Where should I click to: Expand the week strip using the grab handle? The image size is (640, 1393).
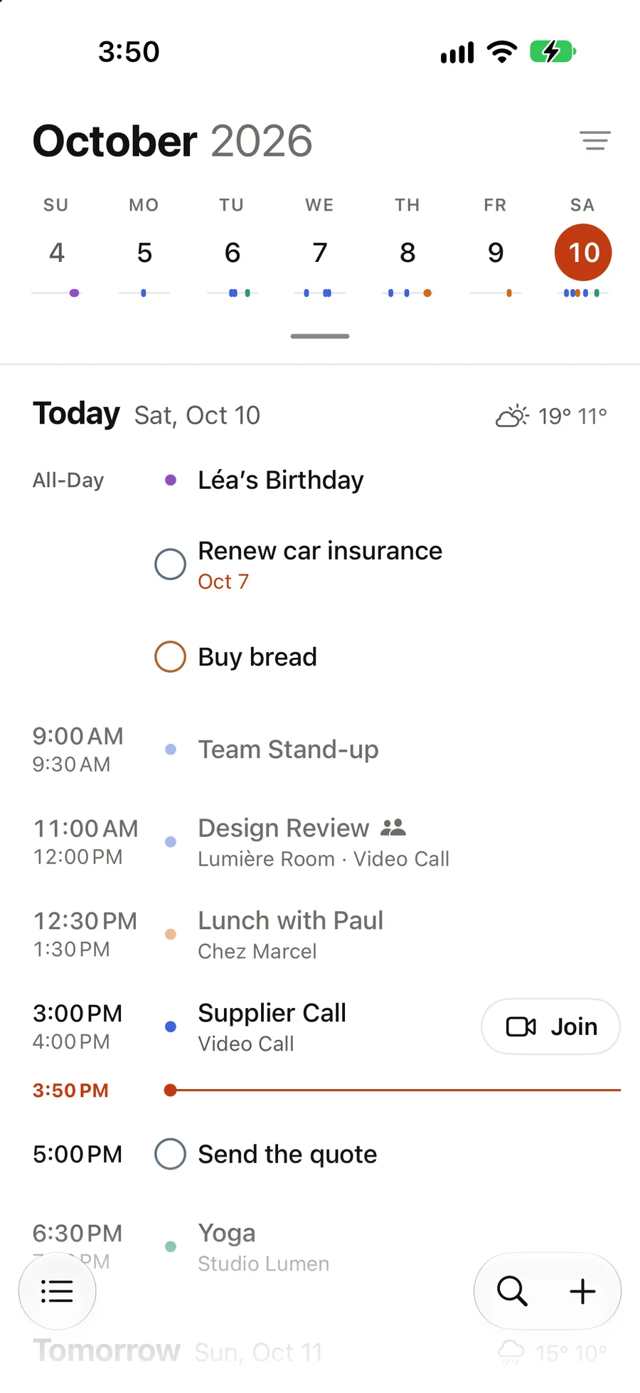(x=320, y=336)
